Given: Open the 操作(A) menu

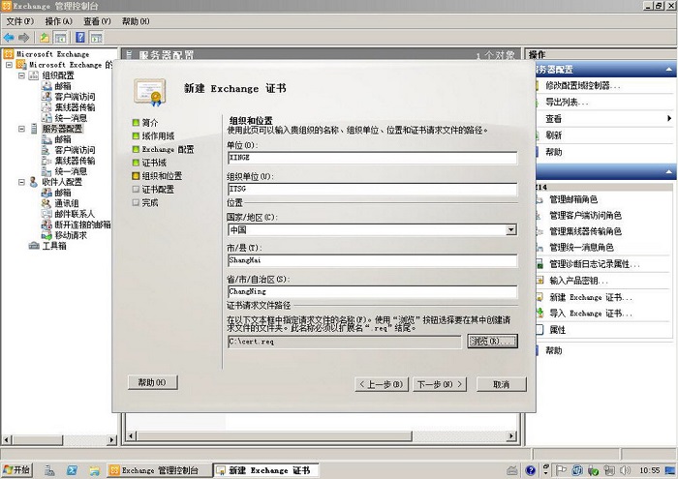Looking at the screenshot, I should coord(58,21).
